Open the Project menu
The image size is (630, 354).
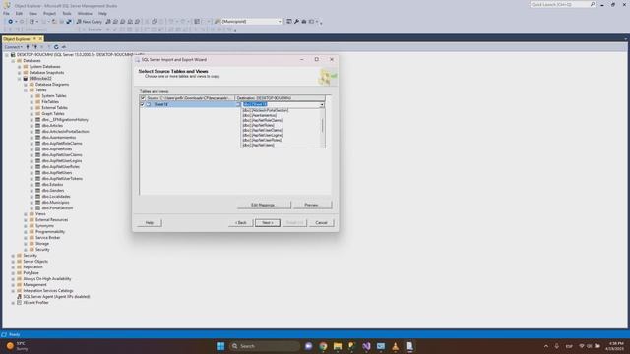49,13
